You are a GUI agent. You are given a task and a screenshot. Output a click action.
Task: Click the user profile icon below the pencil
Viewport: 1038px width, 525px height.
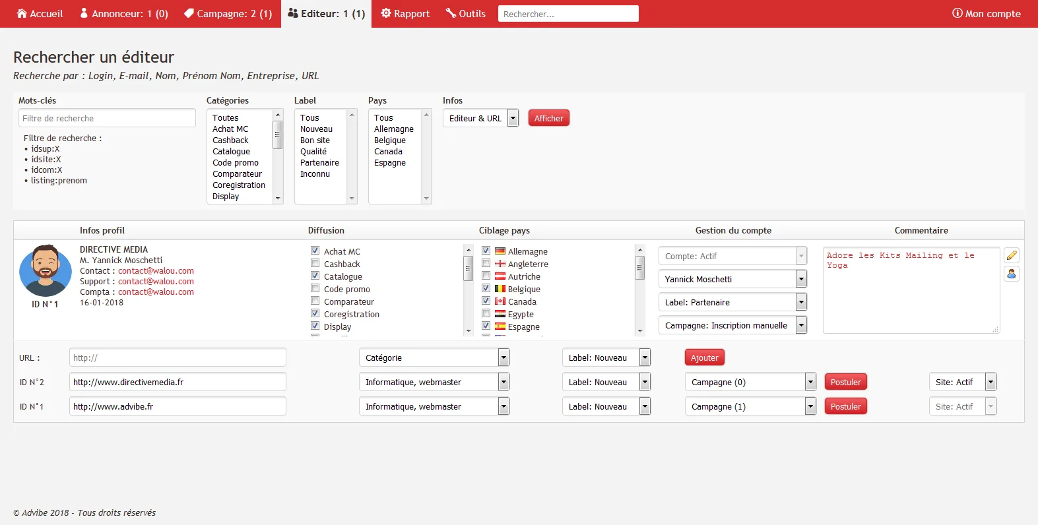coord(1012,274)
